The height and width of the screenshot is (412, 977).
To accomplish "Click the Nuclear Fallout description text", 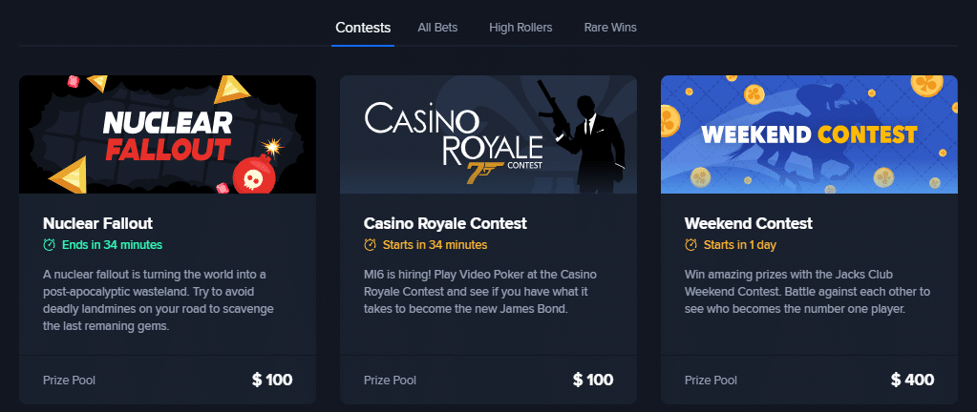I will click(x=159, y=300).
